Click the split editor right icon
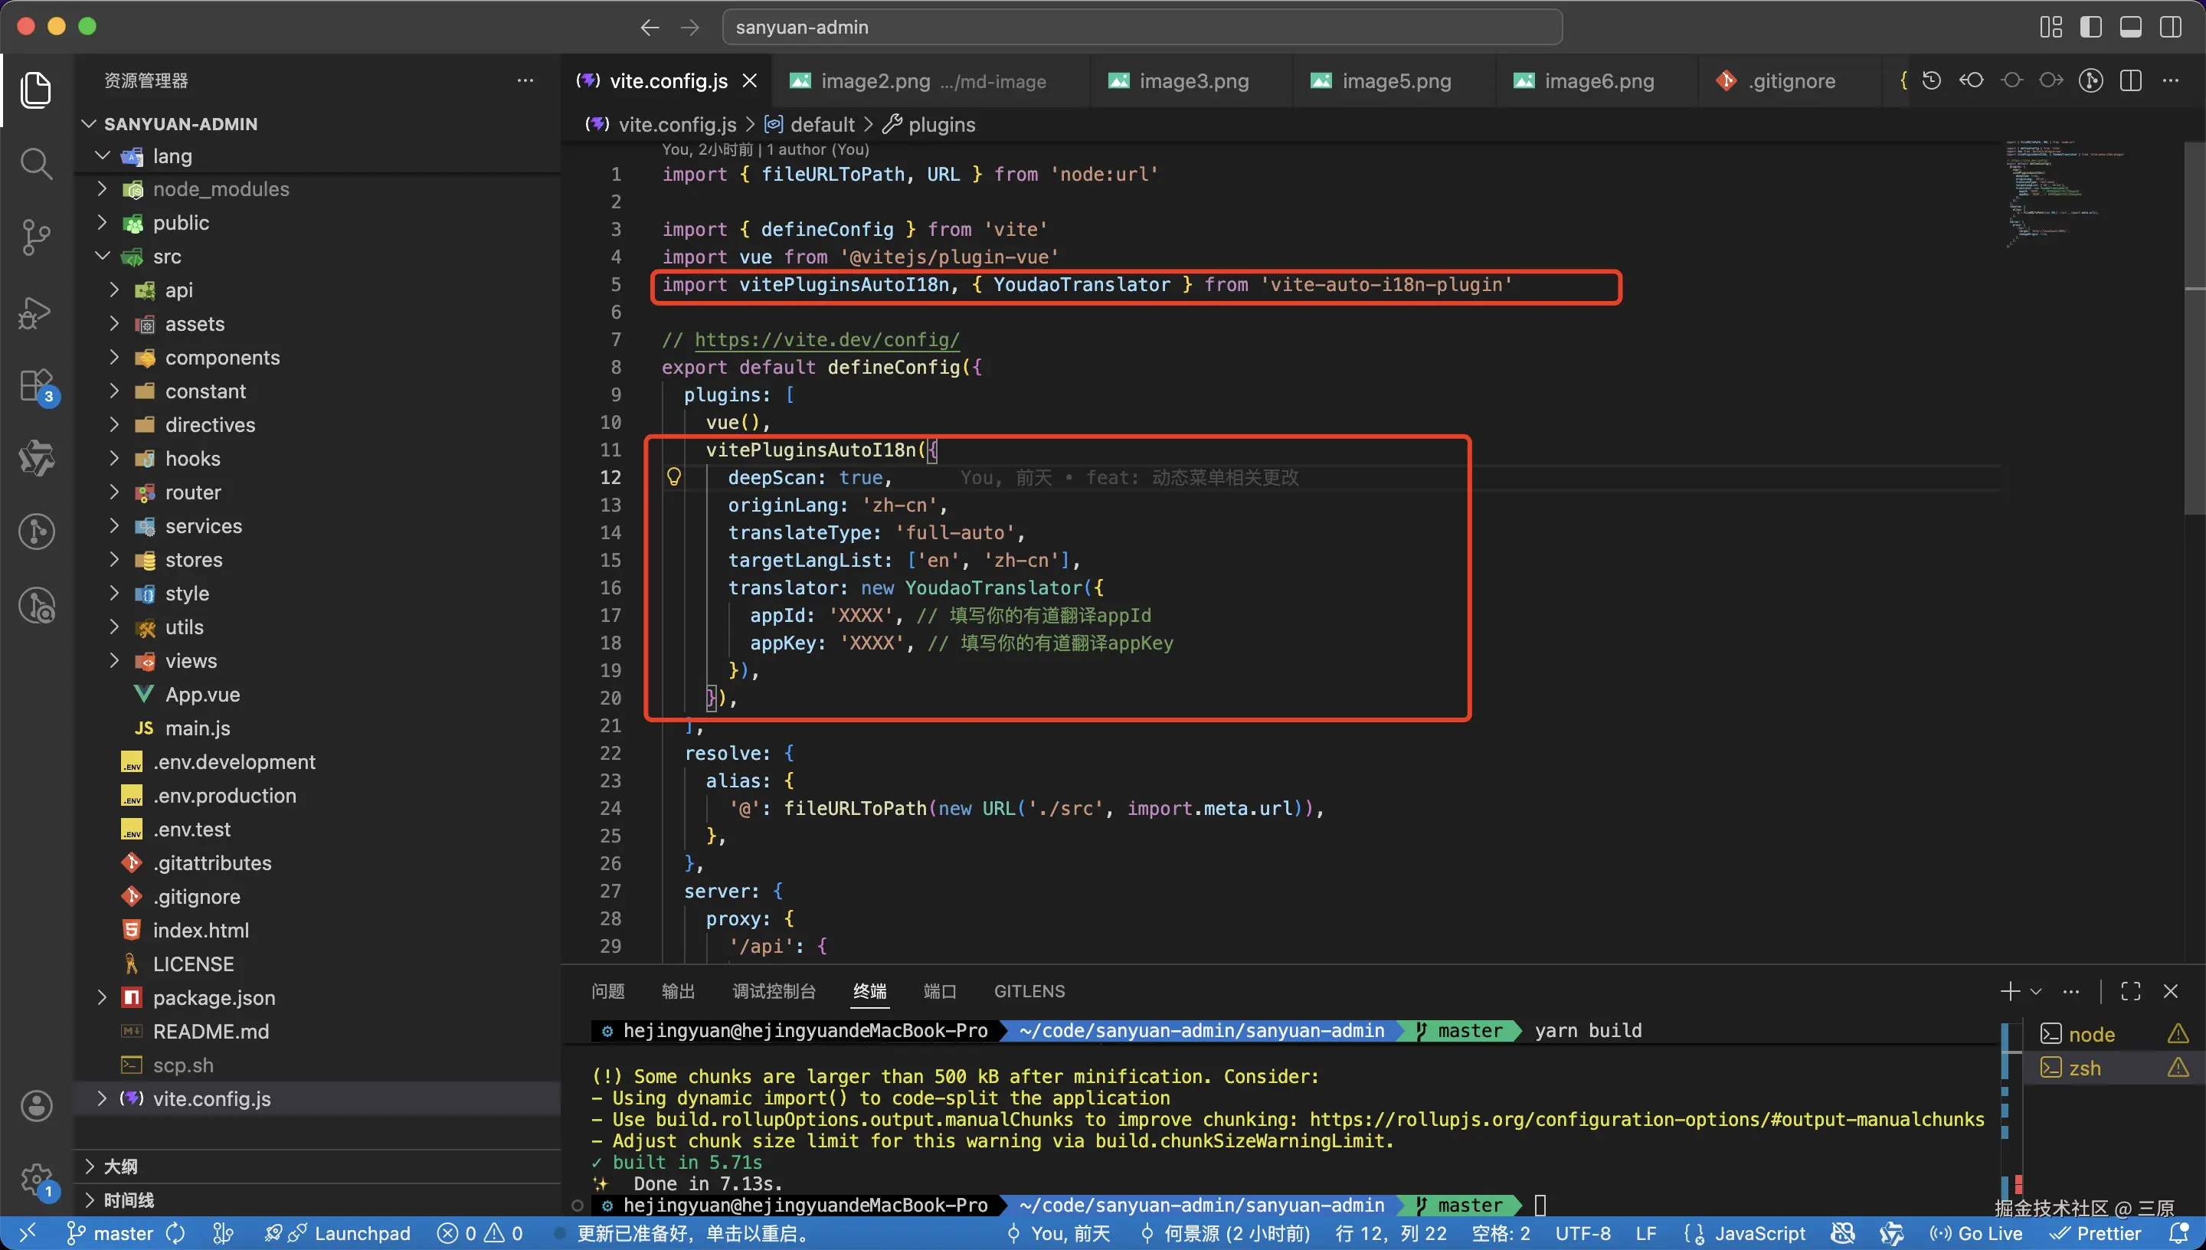Image resolution: width=2206 pixels, height=1250 pixels. tap(2130, 80)
